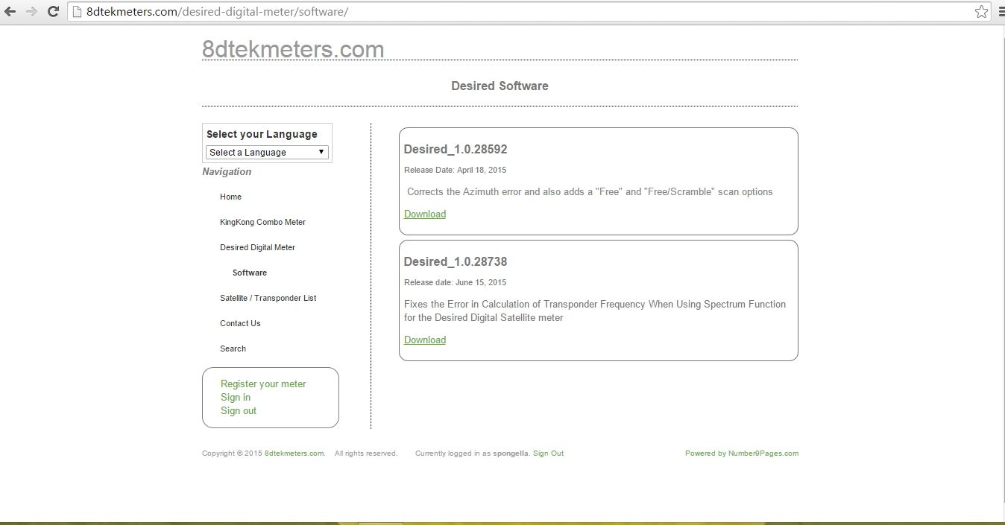Image resolution: width=1005 pixels, height=525 pixels.
Task: Open Satellite / Transponder List page
Action: click(268, 298)
